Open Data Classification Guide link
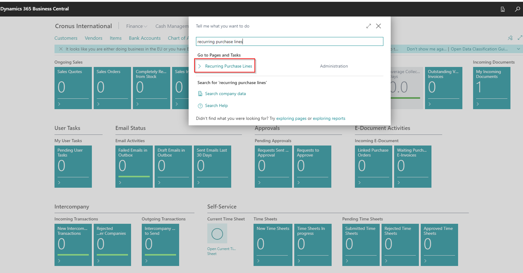 click(x=479, y=49)
